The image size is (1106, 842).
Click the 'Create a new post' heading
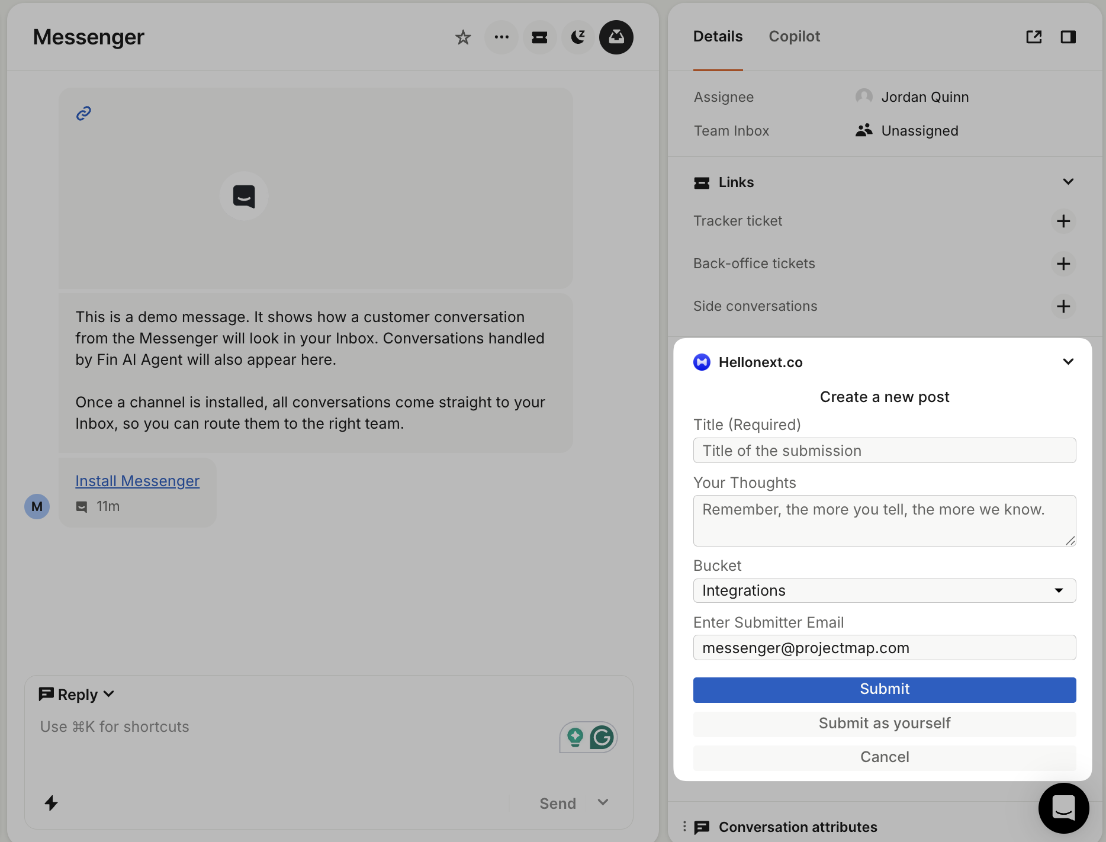[885, 397]
